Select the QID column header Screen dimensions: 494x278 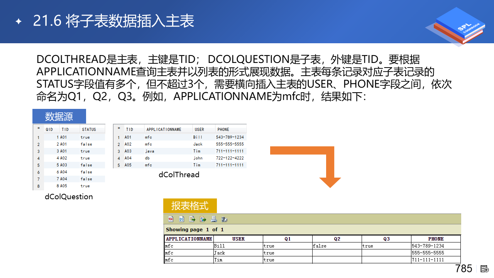(49, 129)
